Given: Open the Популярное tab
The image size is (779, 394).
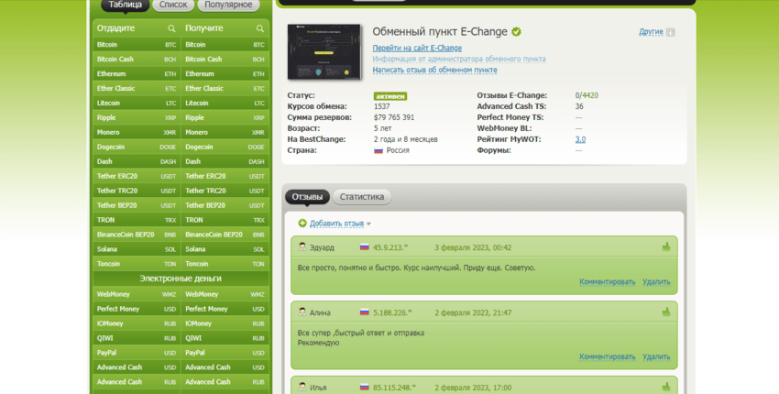Looking at the screenshot, I should [x=225, y=5].
